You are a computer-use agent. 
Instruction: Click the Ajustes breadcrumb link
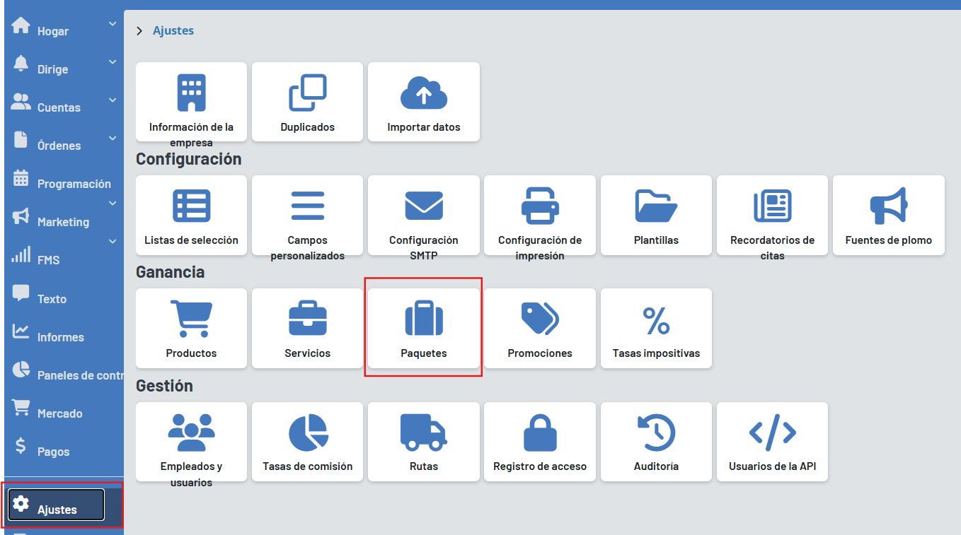pyautogui.click(x=173, y=30)
